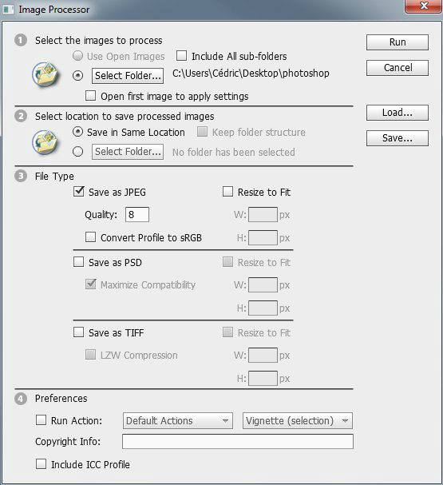Click the Load... settings button
This screenshot has height=485, width=443.
coord(398,113)
